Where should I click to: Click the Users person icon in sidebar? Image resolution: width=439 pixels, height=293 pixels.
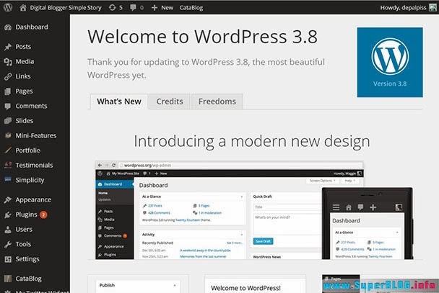8,230
